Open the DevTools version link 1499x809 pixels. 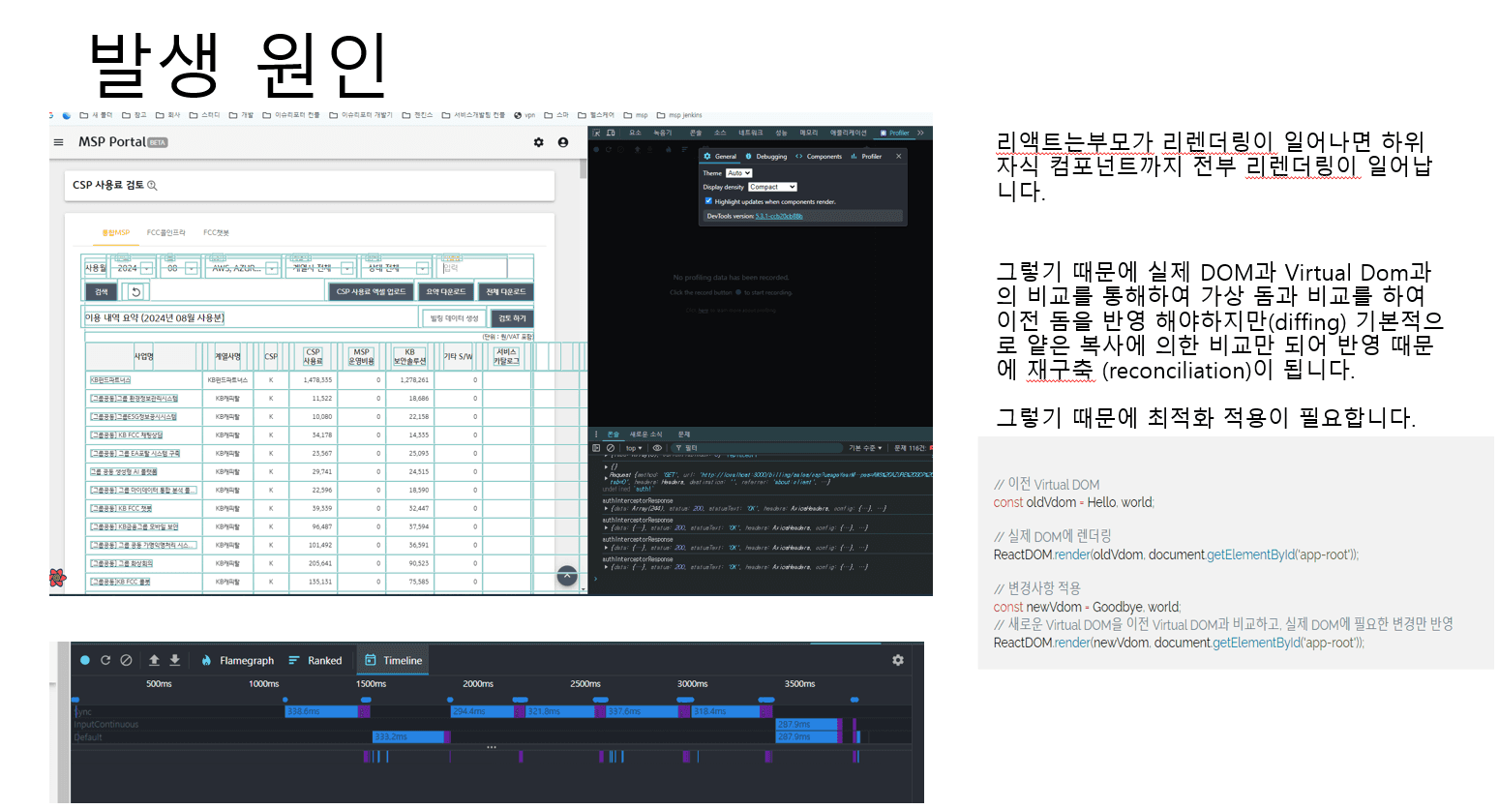coord(779,216)
